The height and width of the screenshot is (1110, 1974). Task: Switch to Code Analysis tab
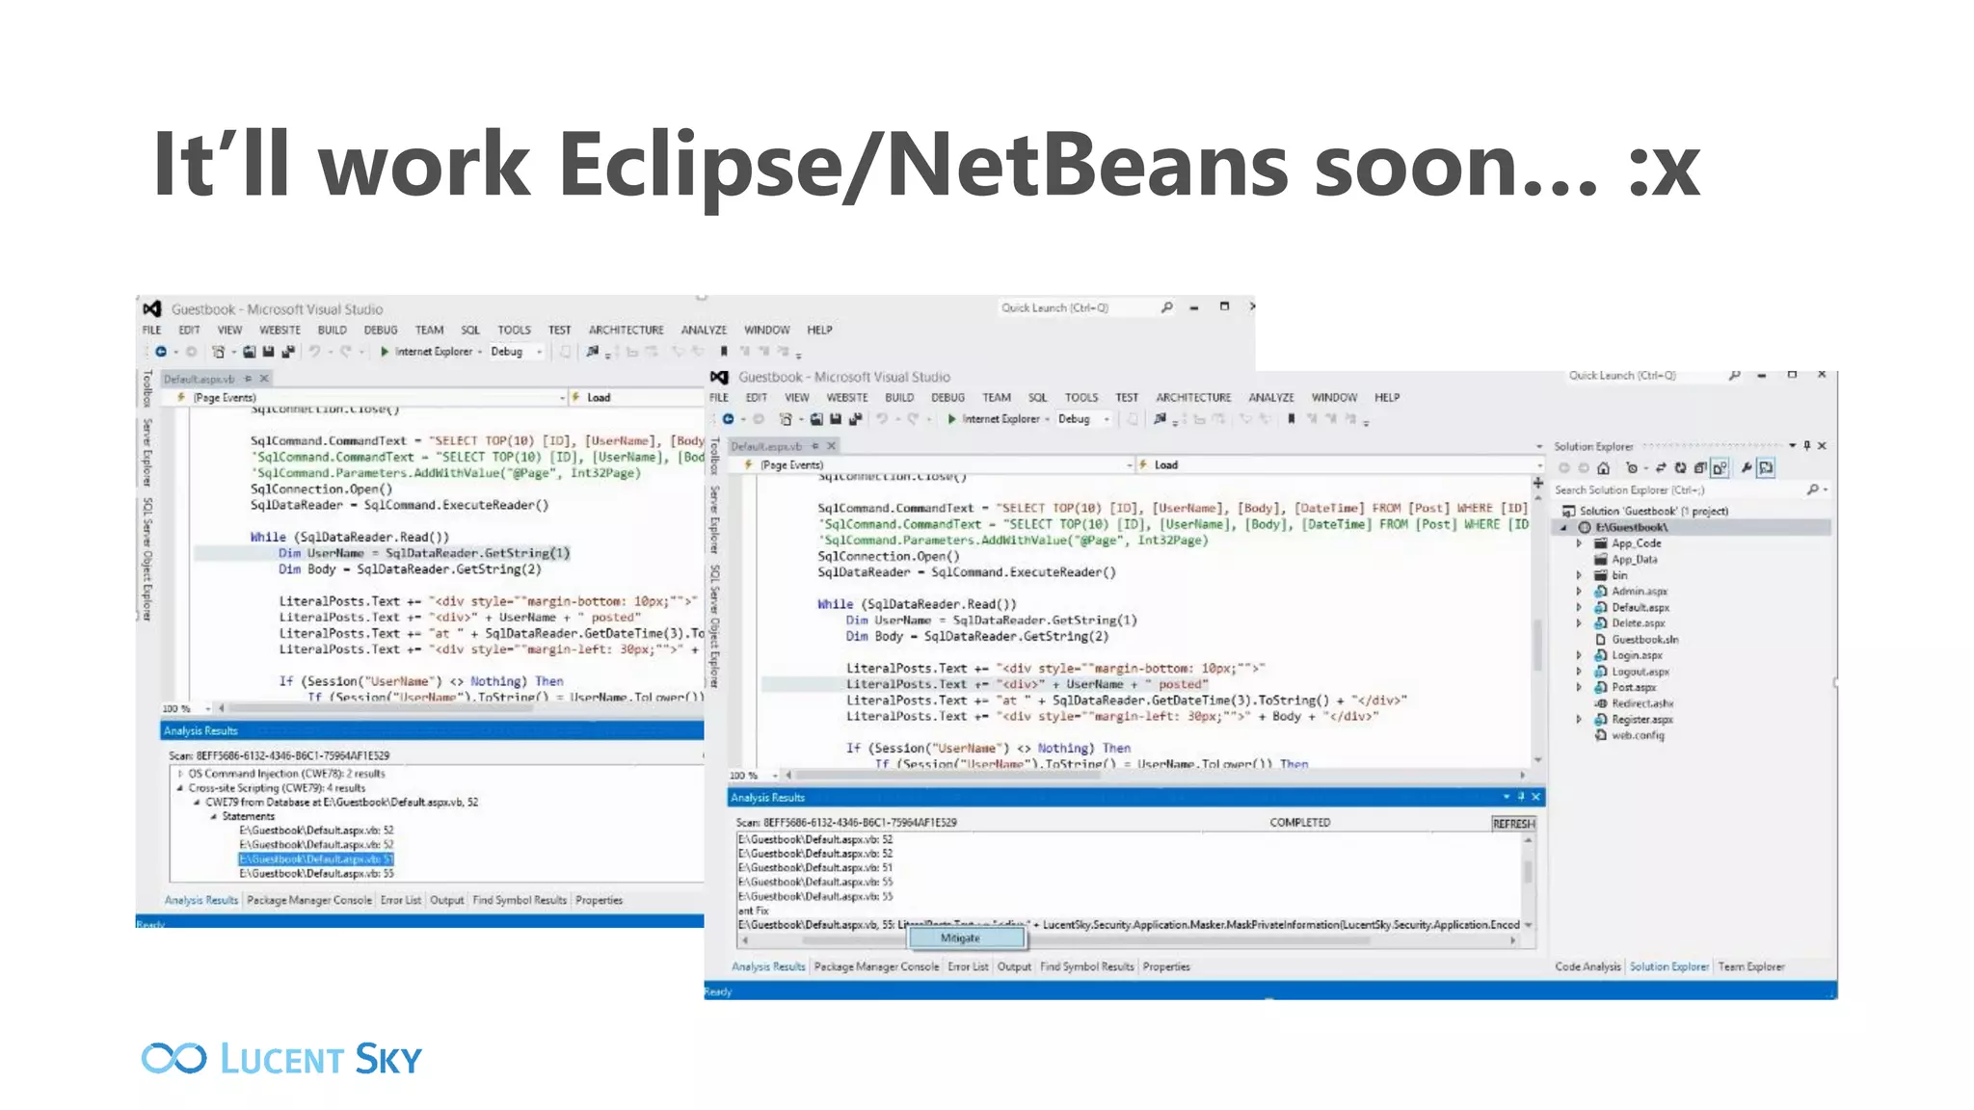[x=1587, y=966]
